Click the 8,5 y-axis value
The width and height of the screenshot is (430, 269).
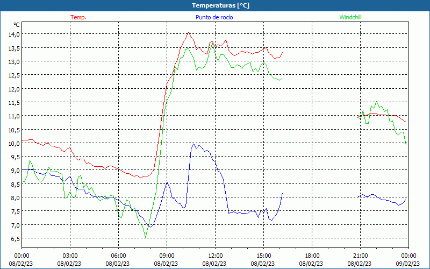click(15, 184)
